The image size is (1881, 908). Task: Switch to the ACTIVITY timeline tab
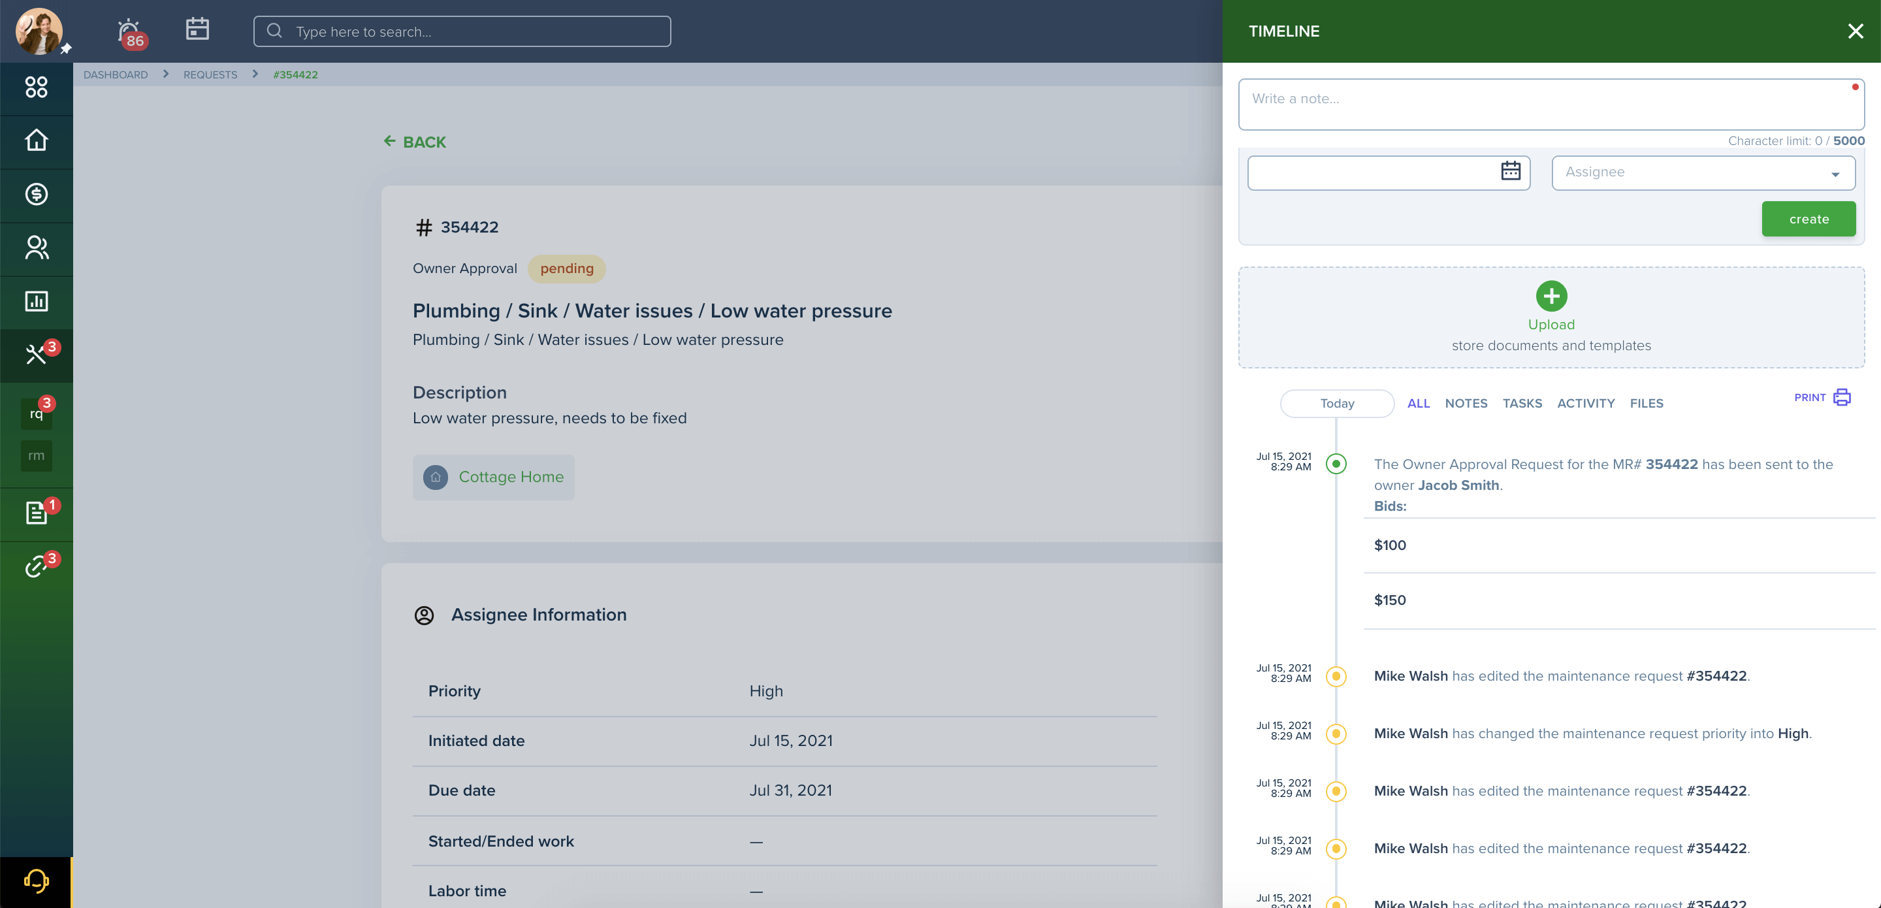[x=1585, y=403]
